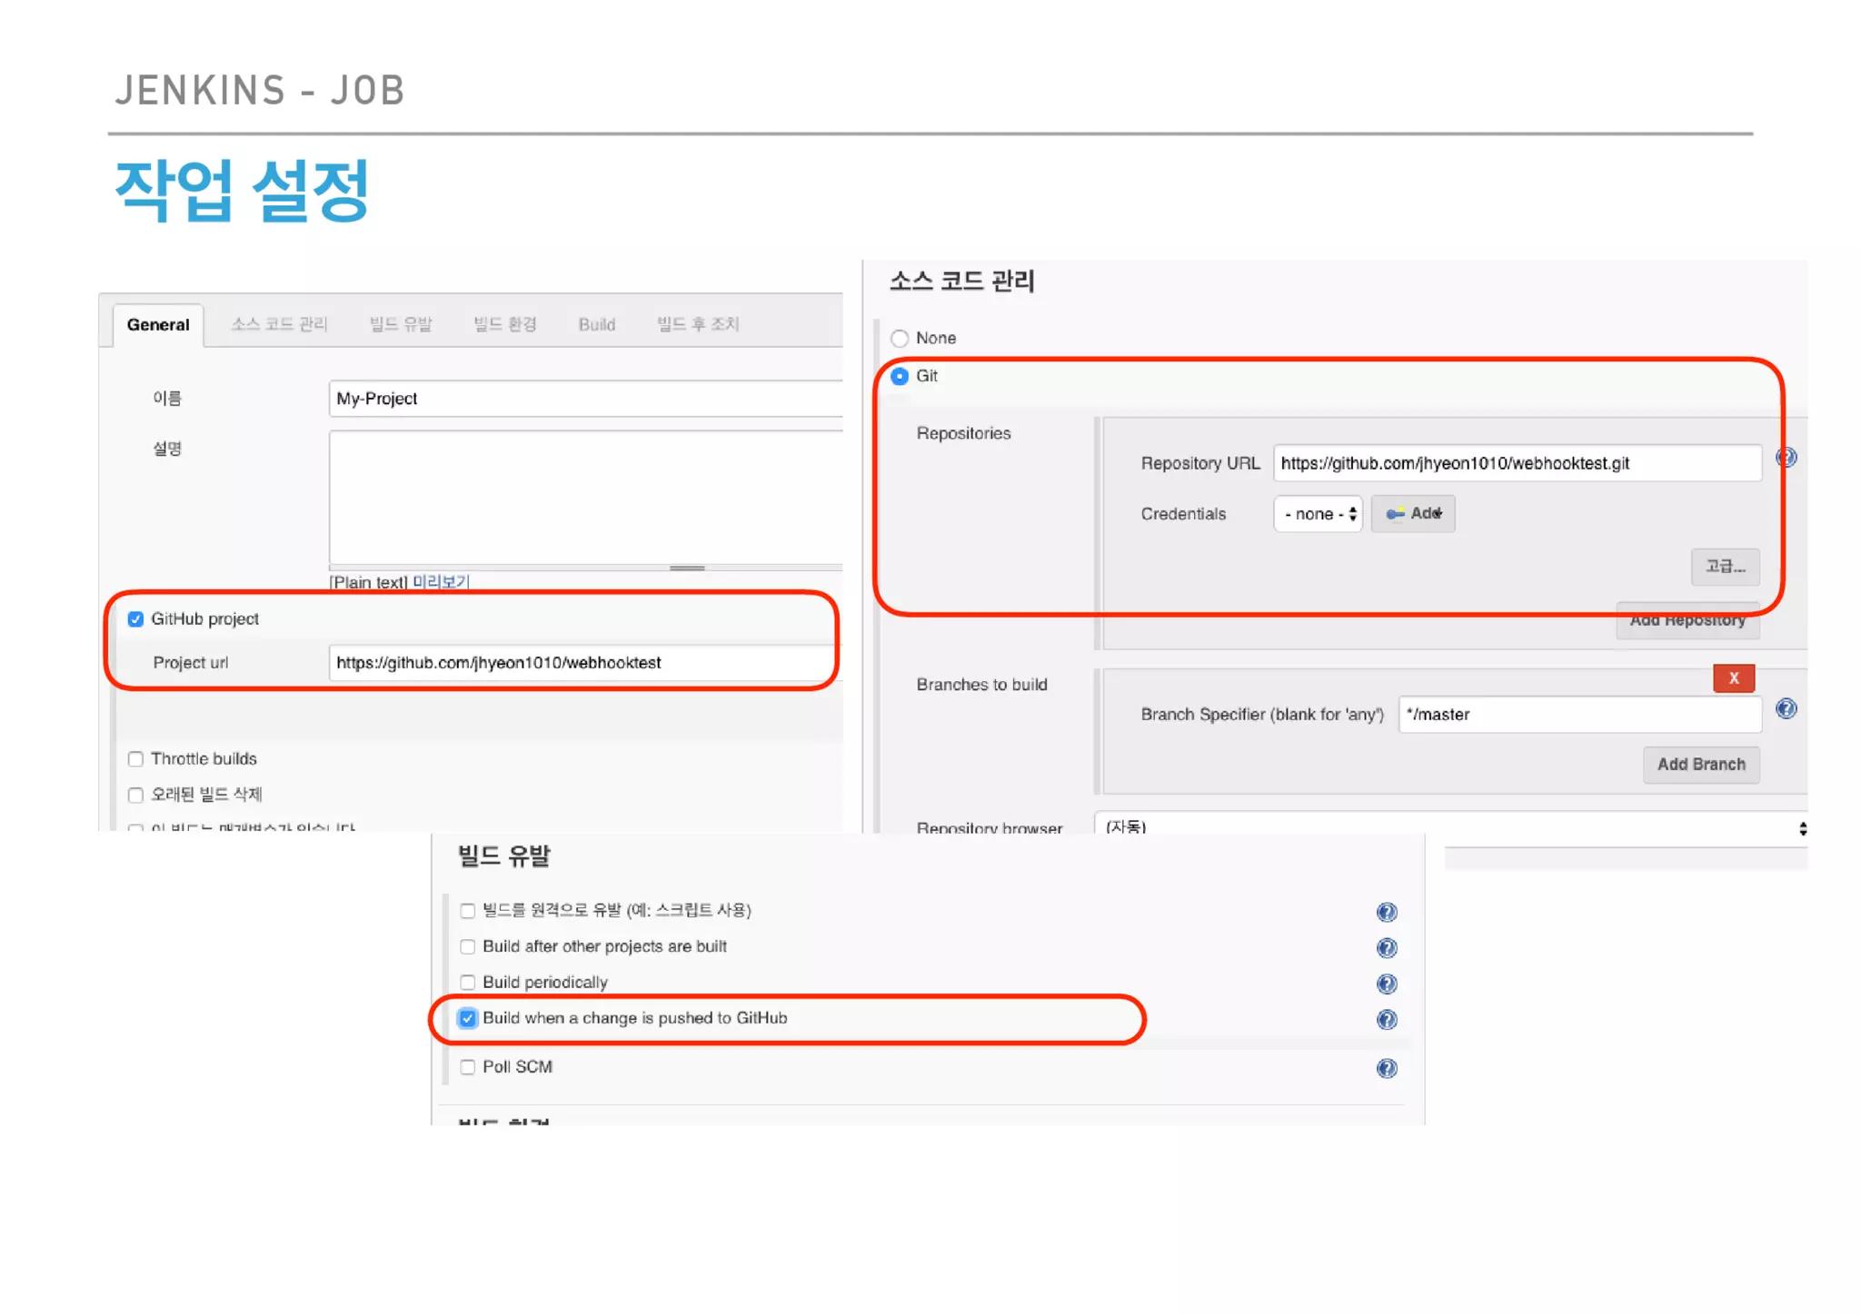The image size is (1861, 1315).
Task: Open help for Build after other projects
Action: click(1387, 948)
